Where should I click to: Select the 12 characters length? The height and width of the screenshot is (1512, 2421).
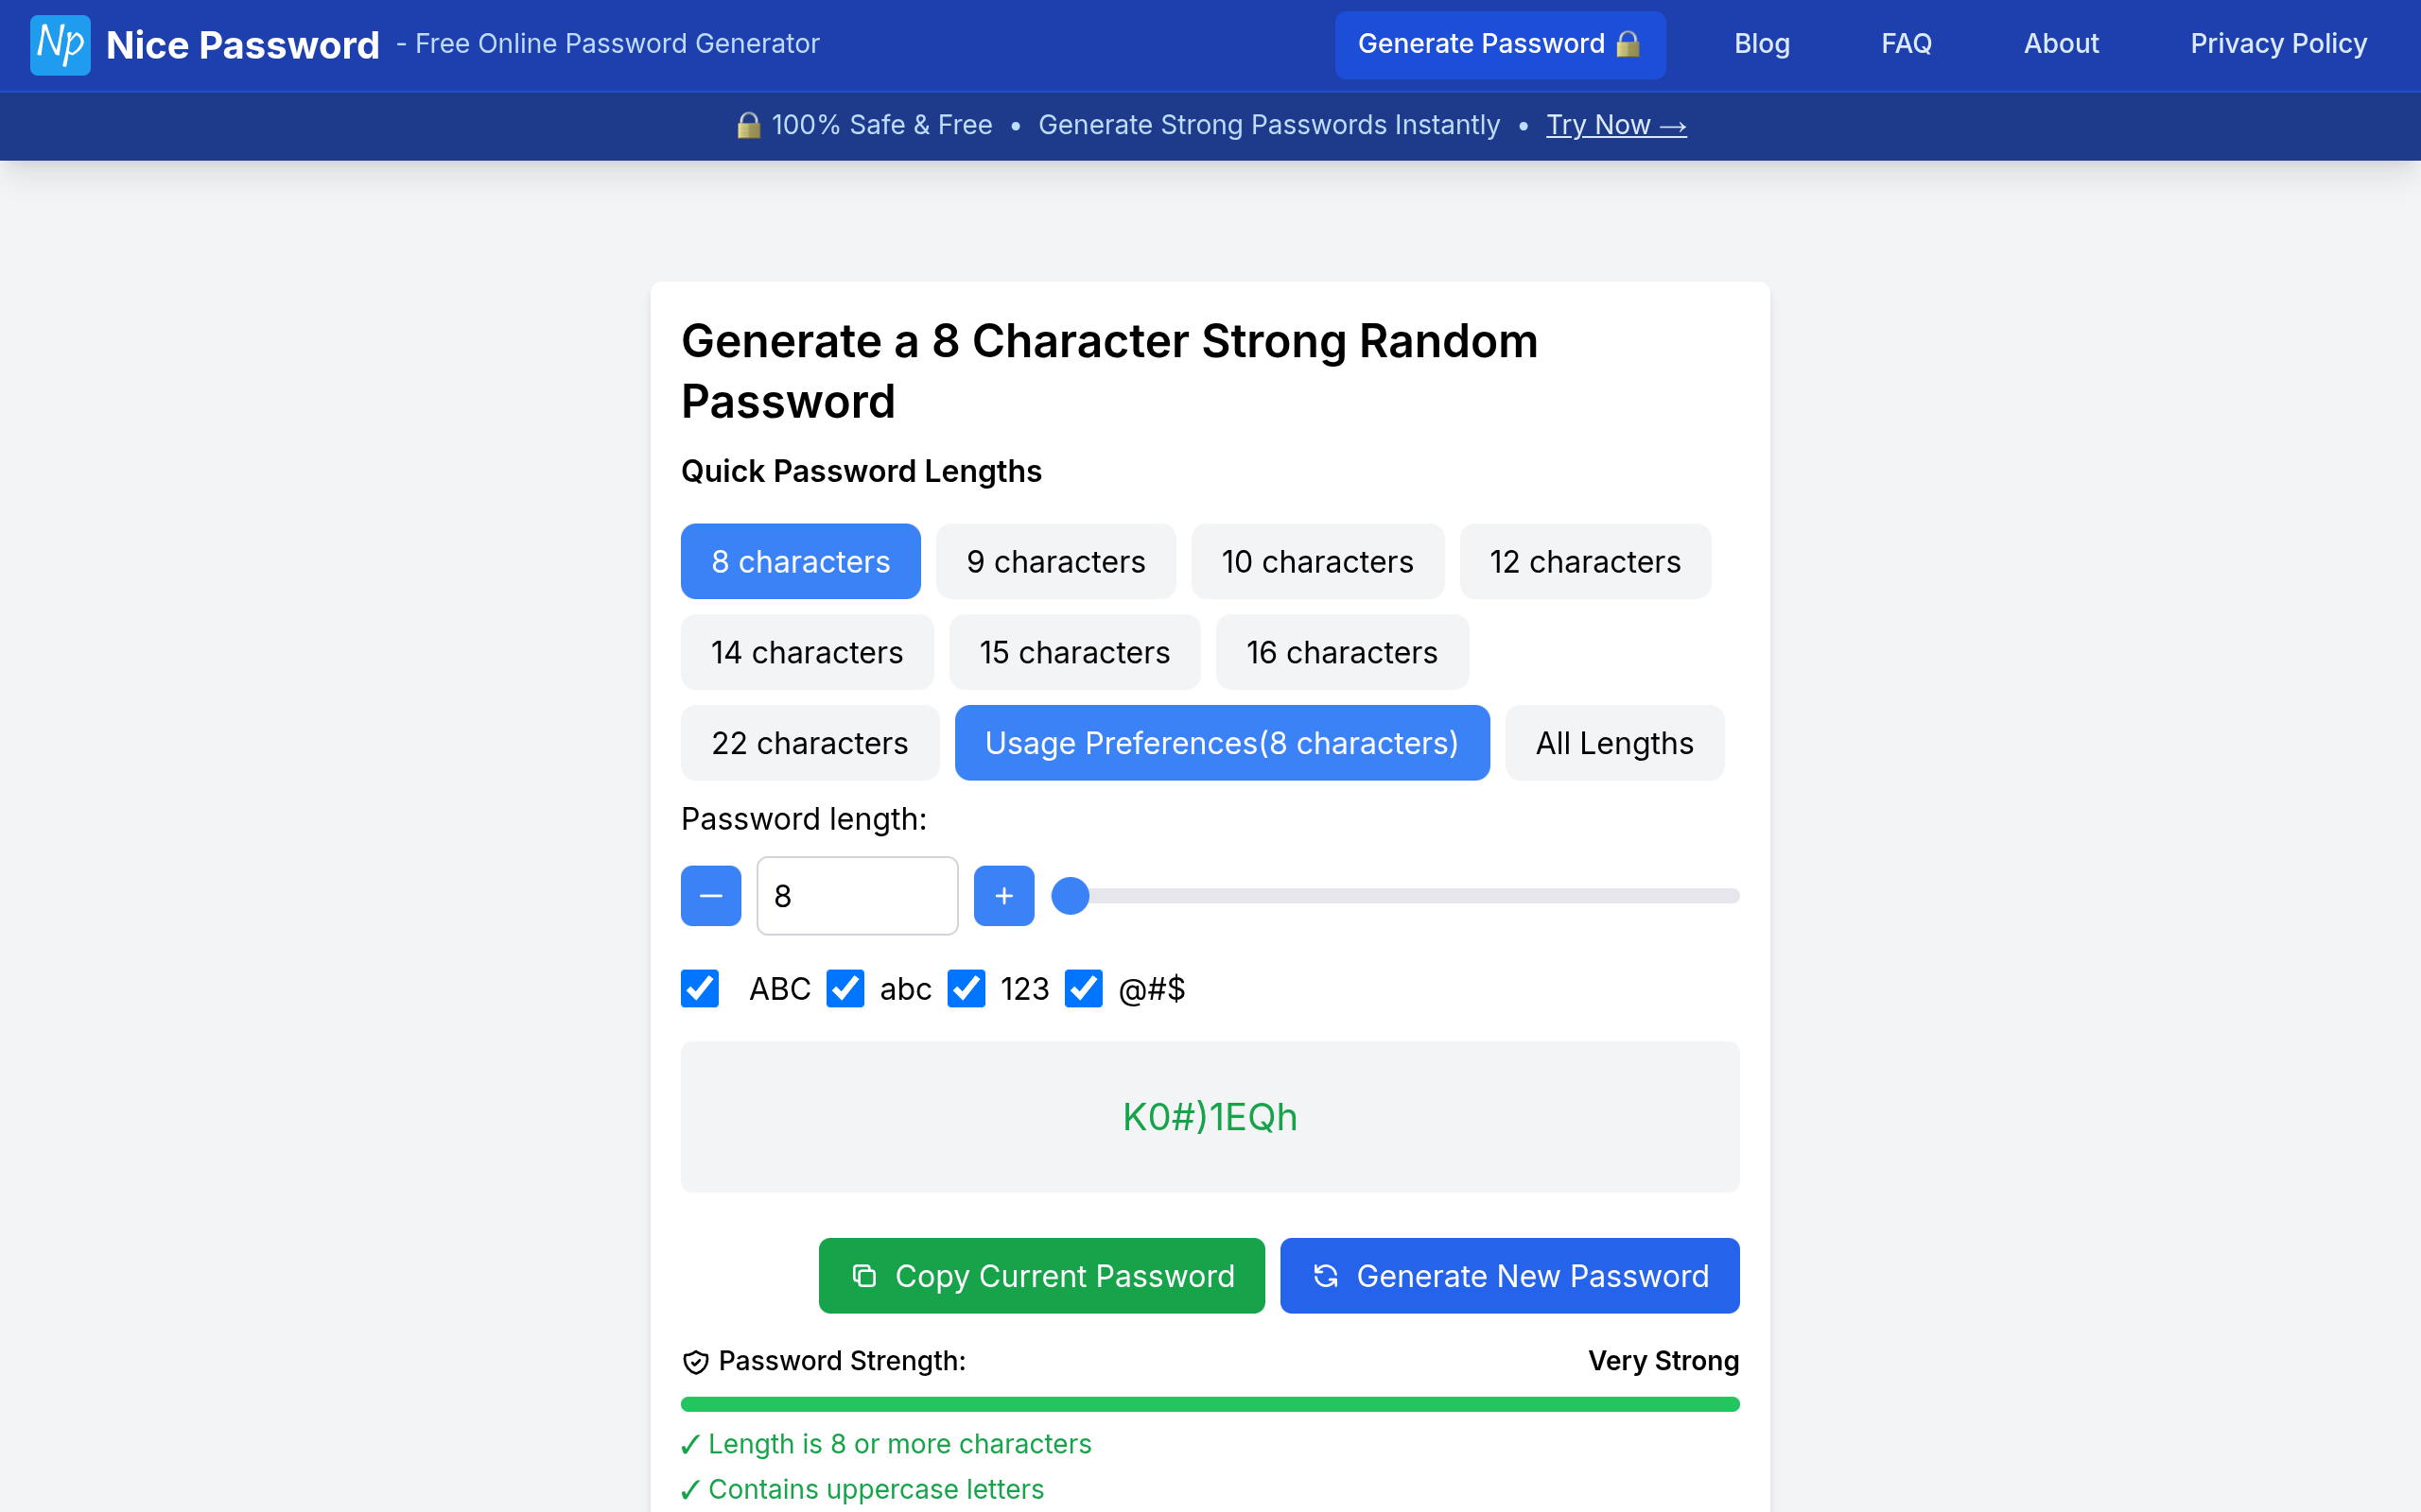point(1585,561)
